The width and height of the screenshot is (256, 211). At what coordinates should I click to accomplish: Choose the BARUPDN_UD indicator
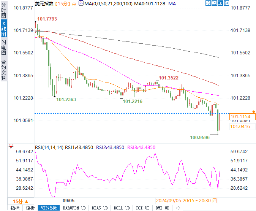74,208
